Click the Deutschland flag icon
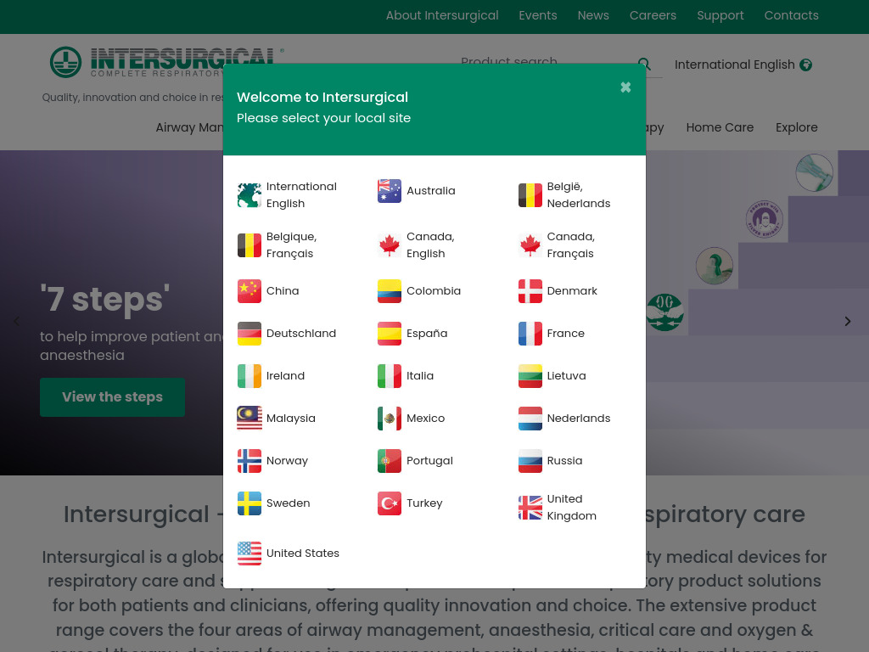 [249, 333]
